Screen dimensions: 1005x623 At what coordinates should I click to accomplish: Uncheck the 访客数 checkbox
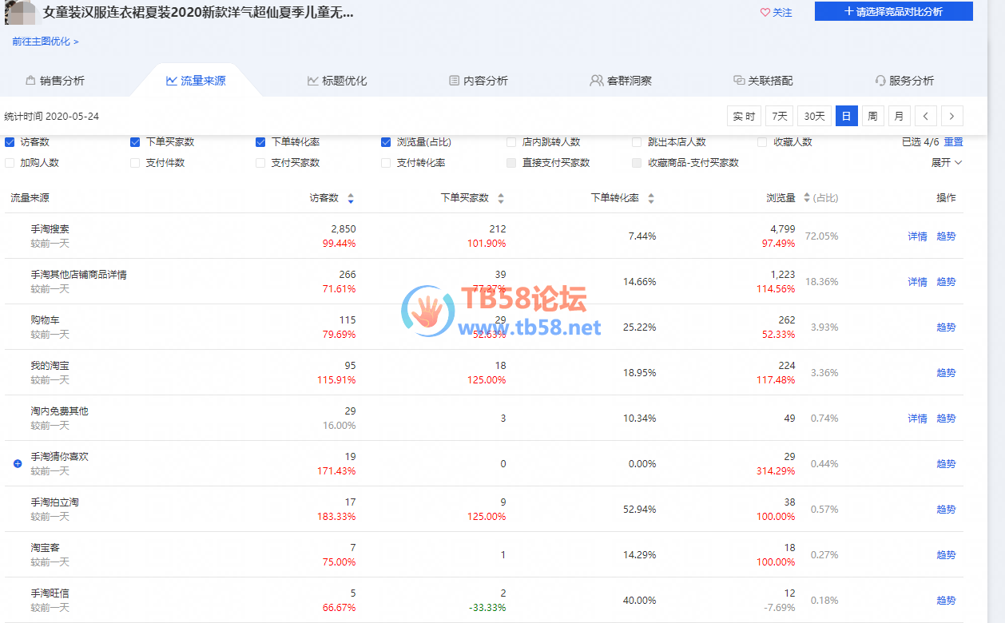click(x=10, y=142)
